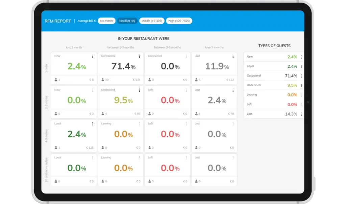Viewport: 346px width, 204px height.
Task: Open kebab menu on Occasional 71.4% card
Action: [x=139, y=56]
